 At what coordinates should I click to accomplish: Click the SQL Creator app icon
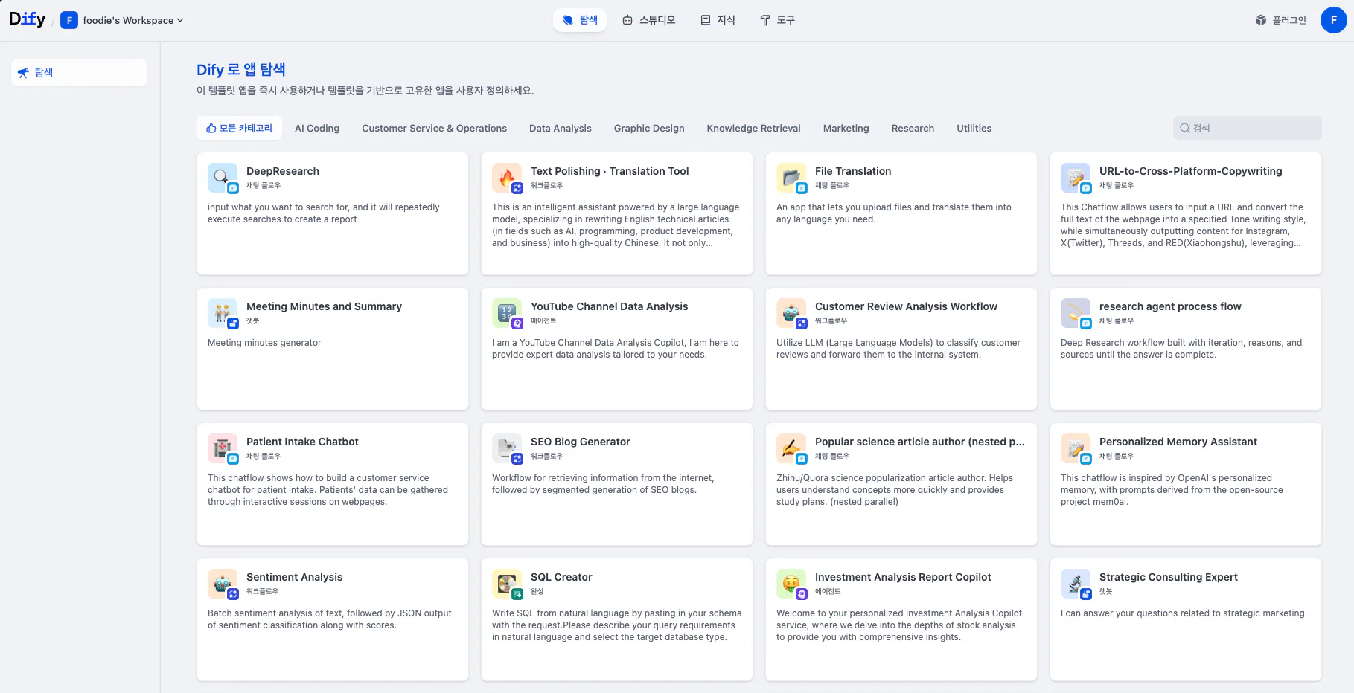[x=507, y=584]
